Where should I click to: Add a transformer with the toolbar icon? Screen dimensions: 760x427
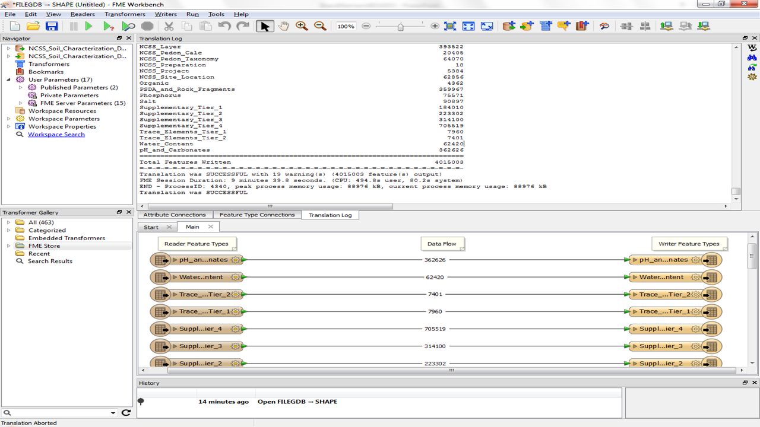coord(546,26)
